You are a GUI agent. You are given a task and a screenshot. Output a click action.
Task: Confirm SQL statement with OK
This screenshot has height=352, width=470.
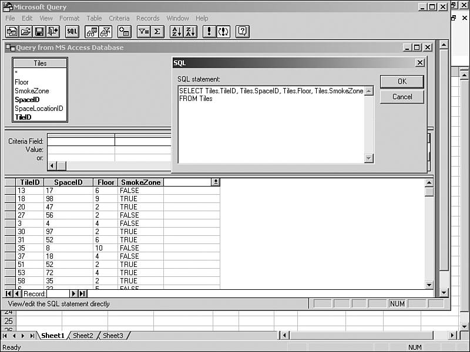(402, 82)
